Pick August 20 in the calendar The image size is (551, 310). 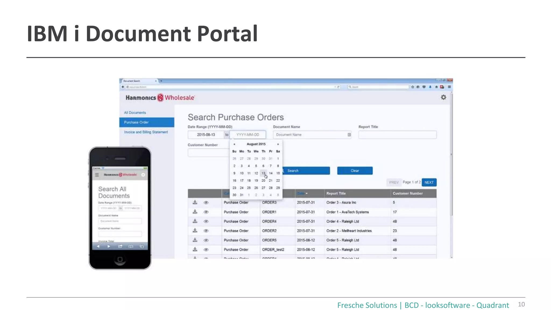pos(263,180)
